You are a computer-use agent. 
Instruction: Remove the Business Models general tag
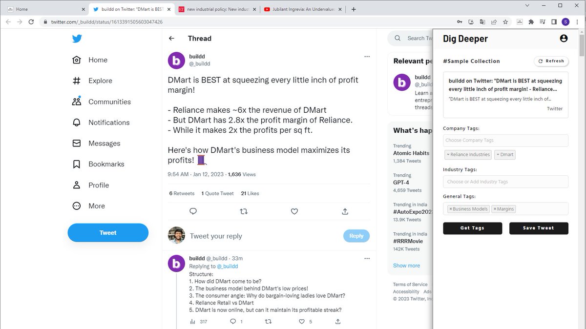click(x=451, y=209)
